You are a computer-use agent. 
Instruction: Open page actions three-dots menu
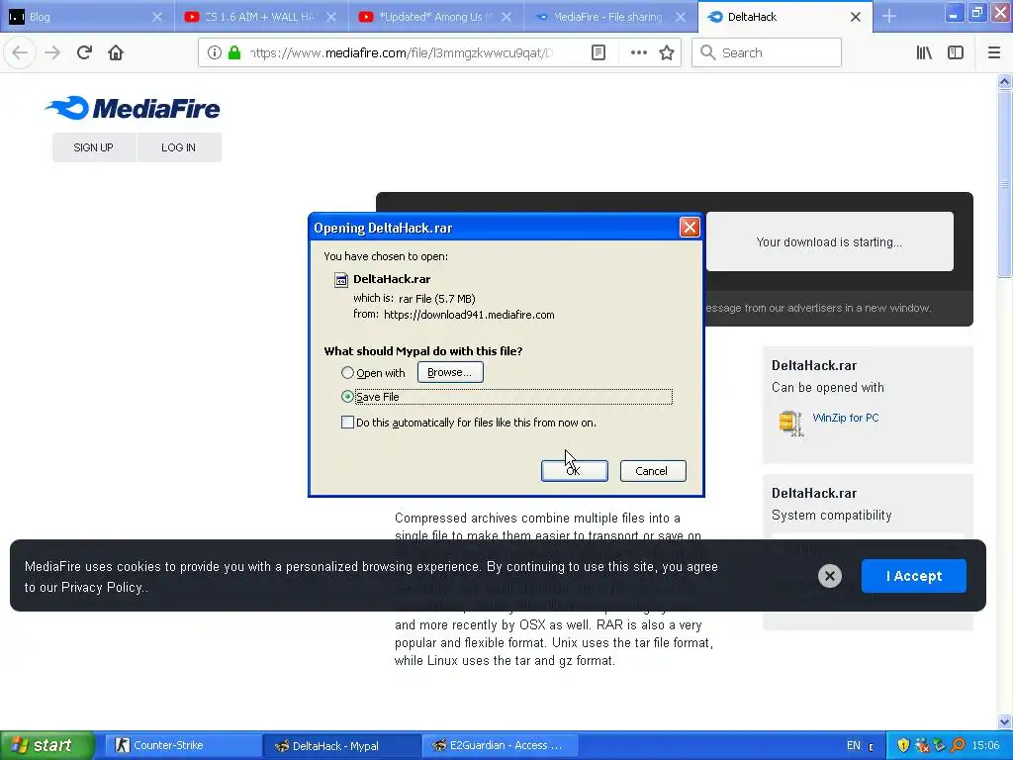[638, 53]
